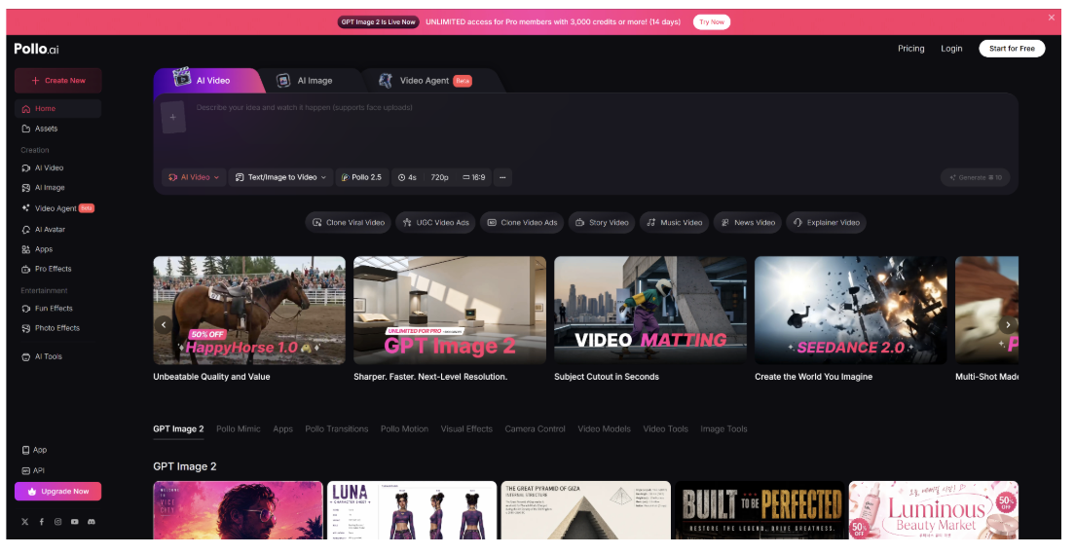Screen dimensions: 1075x555
Task: Select the Pollo Motion category tab
Action: (x=404, y=429)
